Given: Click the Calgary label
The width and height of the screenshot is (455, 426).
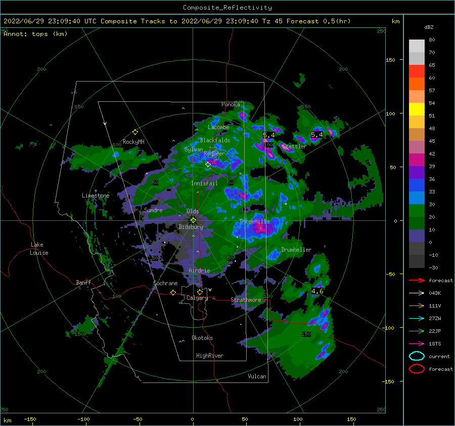Looking at the screenshot, I should 197,298.
